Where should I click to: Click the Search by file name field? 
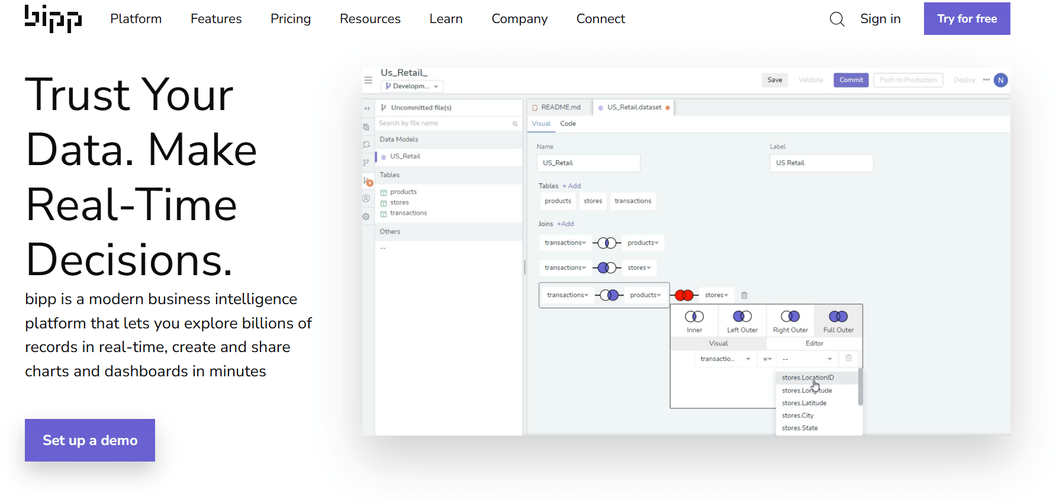click(x=448, y=123)
